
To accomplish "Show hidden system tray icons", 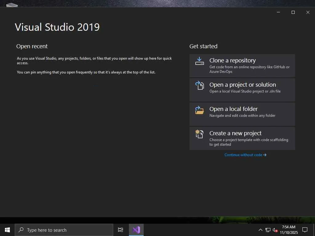I will [260, 230].
